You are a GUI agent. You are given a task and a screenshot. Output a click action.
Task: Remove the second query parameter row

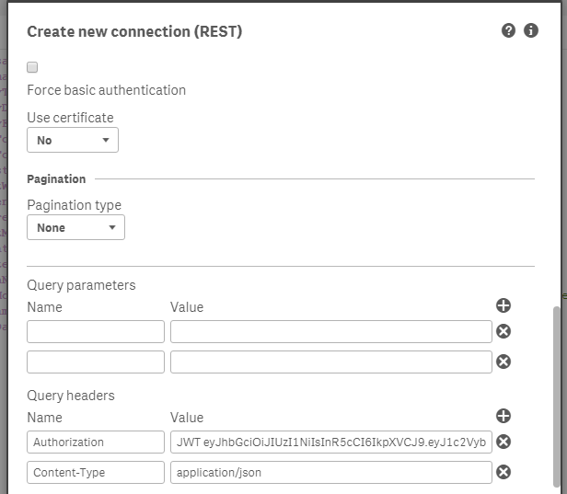point(503,362)
